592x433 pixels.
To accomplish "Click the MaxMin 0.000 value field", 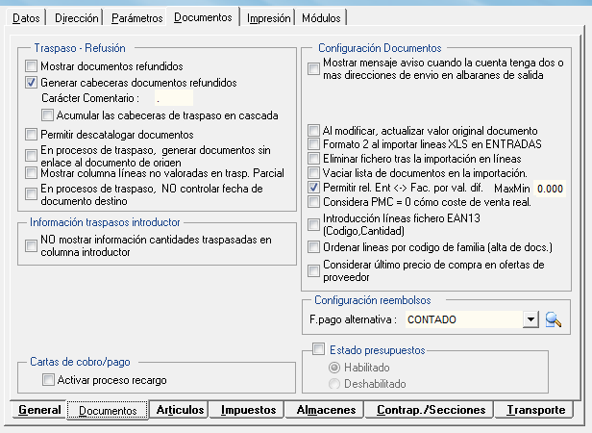I will (550, 189).
